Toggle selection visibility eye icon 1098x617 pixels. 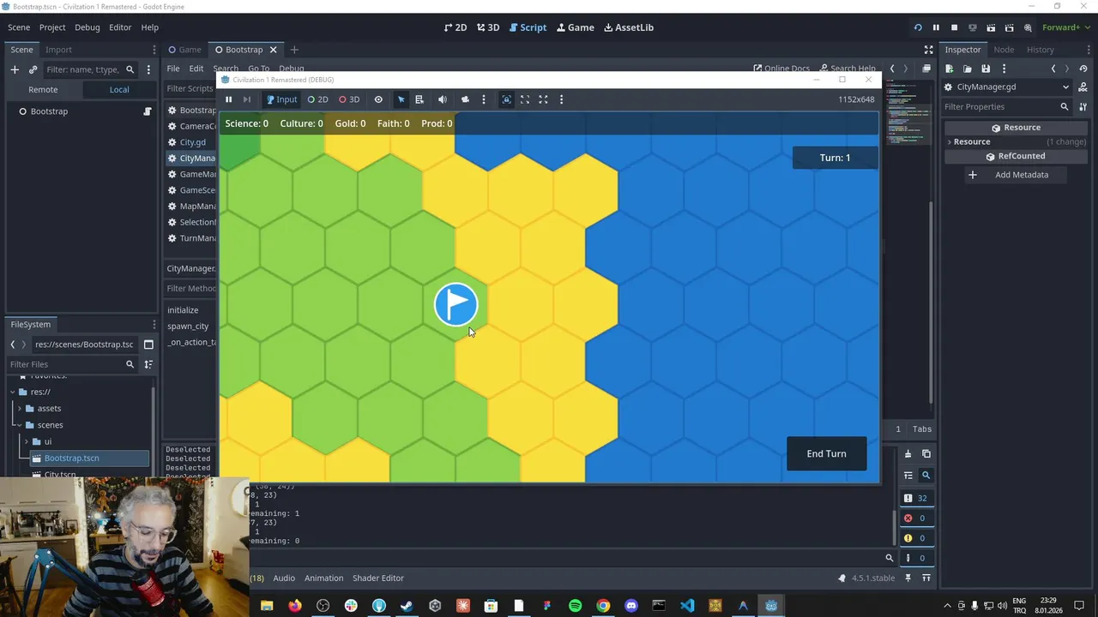378,99
